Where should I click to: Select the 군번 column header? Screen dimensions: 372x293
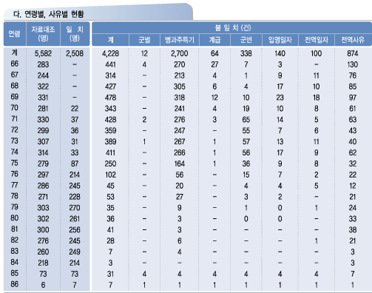[x=246, y=40]
